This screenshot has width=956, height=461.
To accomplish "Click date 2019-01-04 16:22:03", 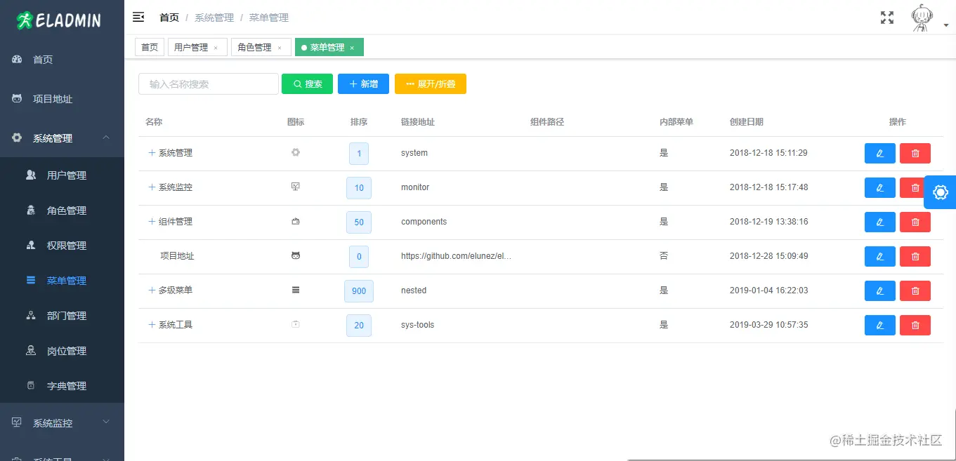I will pyautogui.click(x=769, y=290).
